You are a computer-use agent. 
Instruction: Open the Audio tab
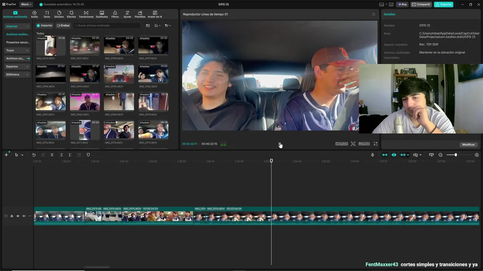pyautogui.click(x=34, y=14)
